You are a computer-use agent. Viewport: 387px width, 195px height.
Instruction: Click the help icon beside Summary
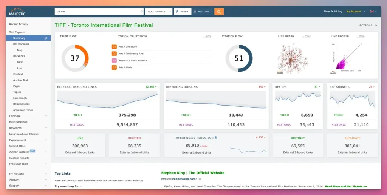click(x=46, y=38)
